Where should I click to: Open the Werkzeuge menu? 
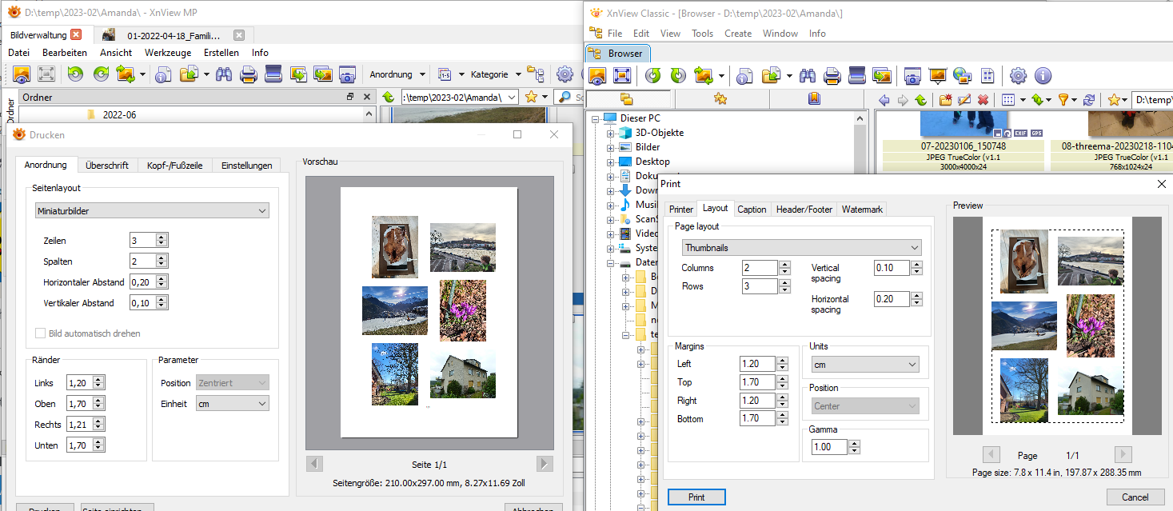tap(167, 53)
